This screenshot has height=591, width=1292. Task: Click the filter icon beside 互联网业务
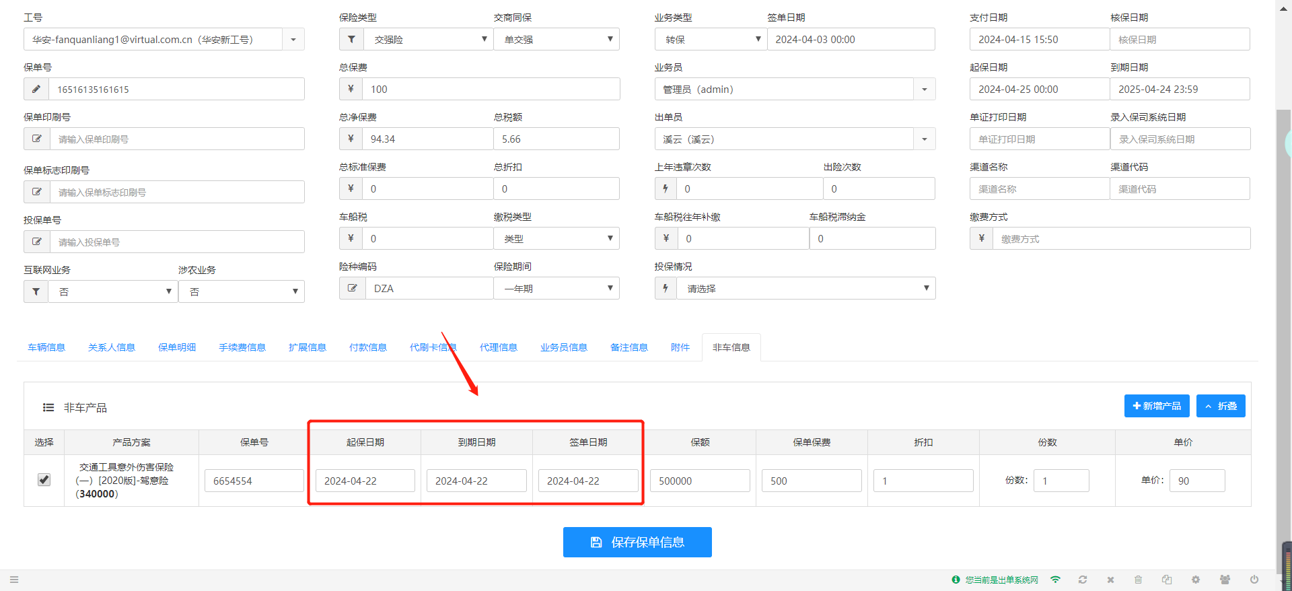(x=36, y=291)
